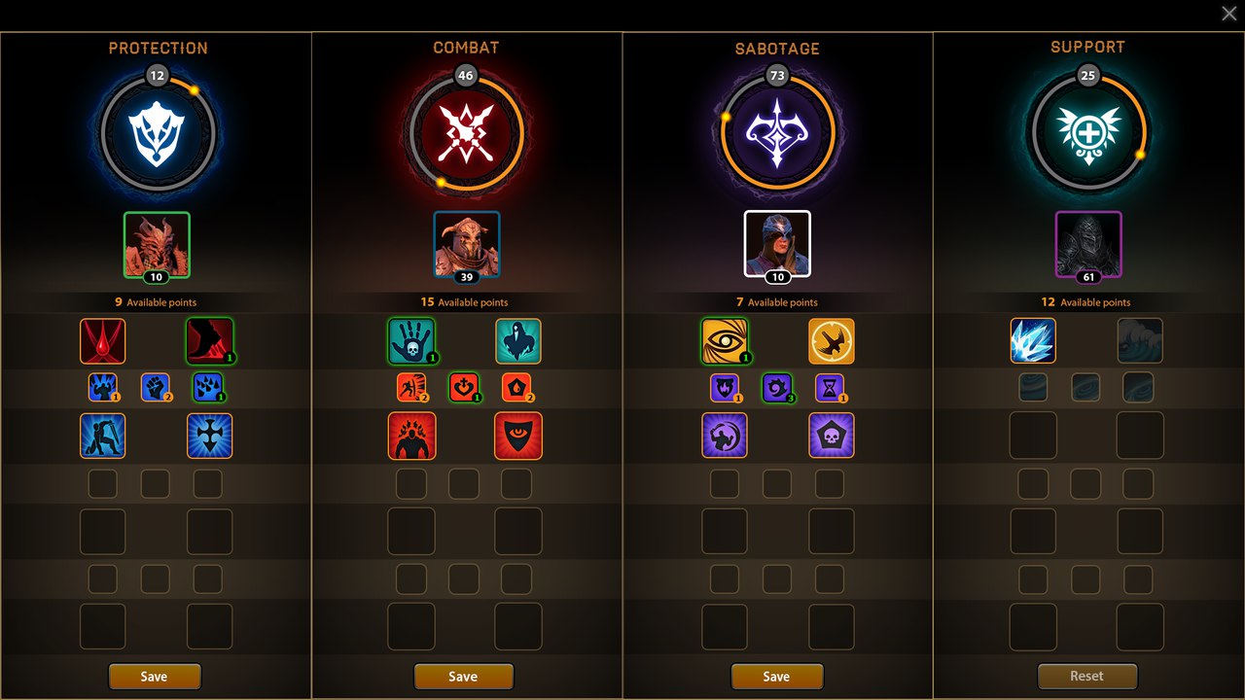1245x700 pixels.
Task: Reset the Support skill tree
Action: pos(1087,676)
